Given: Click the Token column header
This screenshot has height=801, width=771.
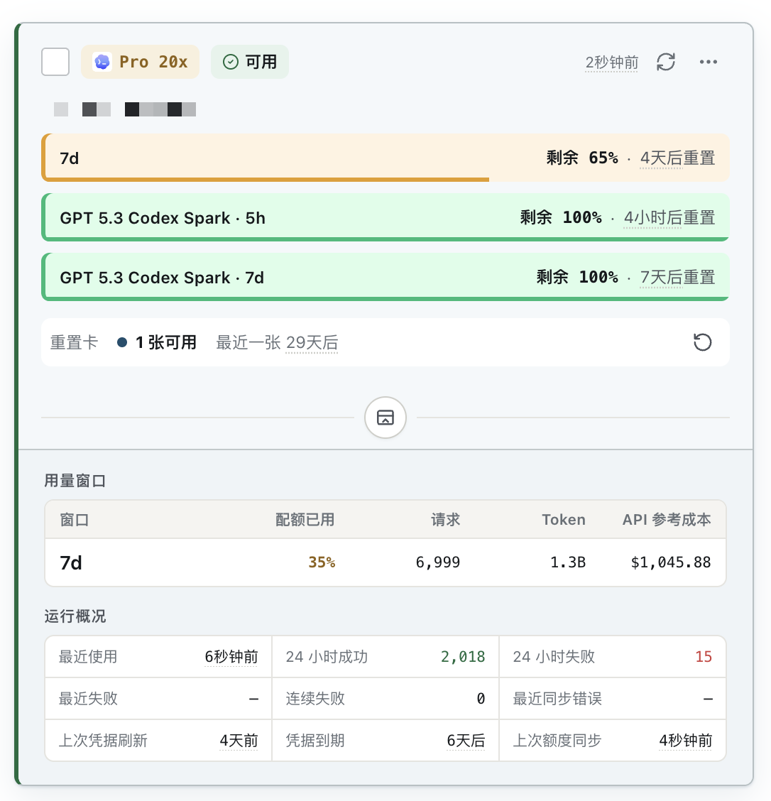Looking at the screenshot, I should click(564, 520).
